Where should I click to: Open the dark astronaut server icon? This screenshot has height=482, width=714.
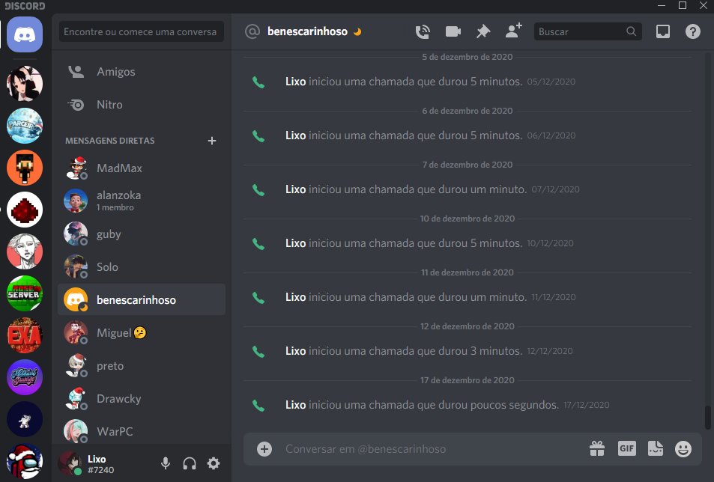coord(25,419)
